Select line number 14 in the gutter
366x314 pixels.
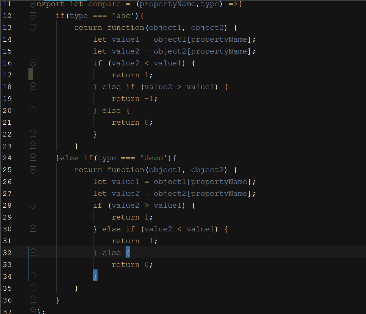click(x=7, y=39)
